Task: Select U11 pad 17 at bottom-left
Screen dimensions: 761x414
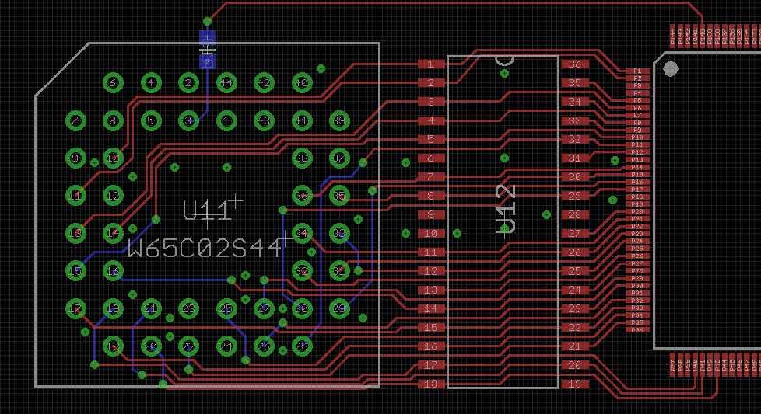Action: click(75, 308)
